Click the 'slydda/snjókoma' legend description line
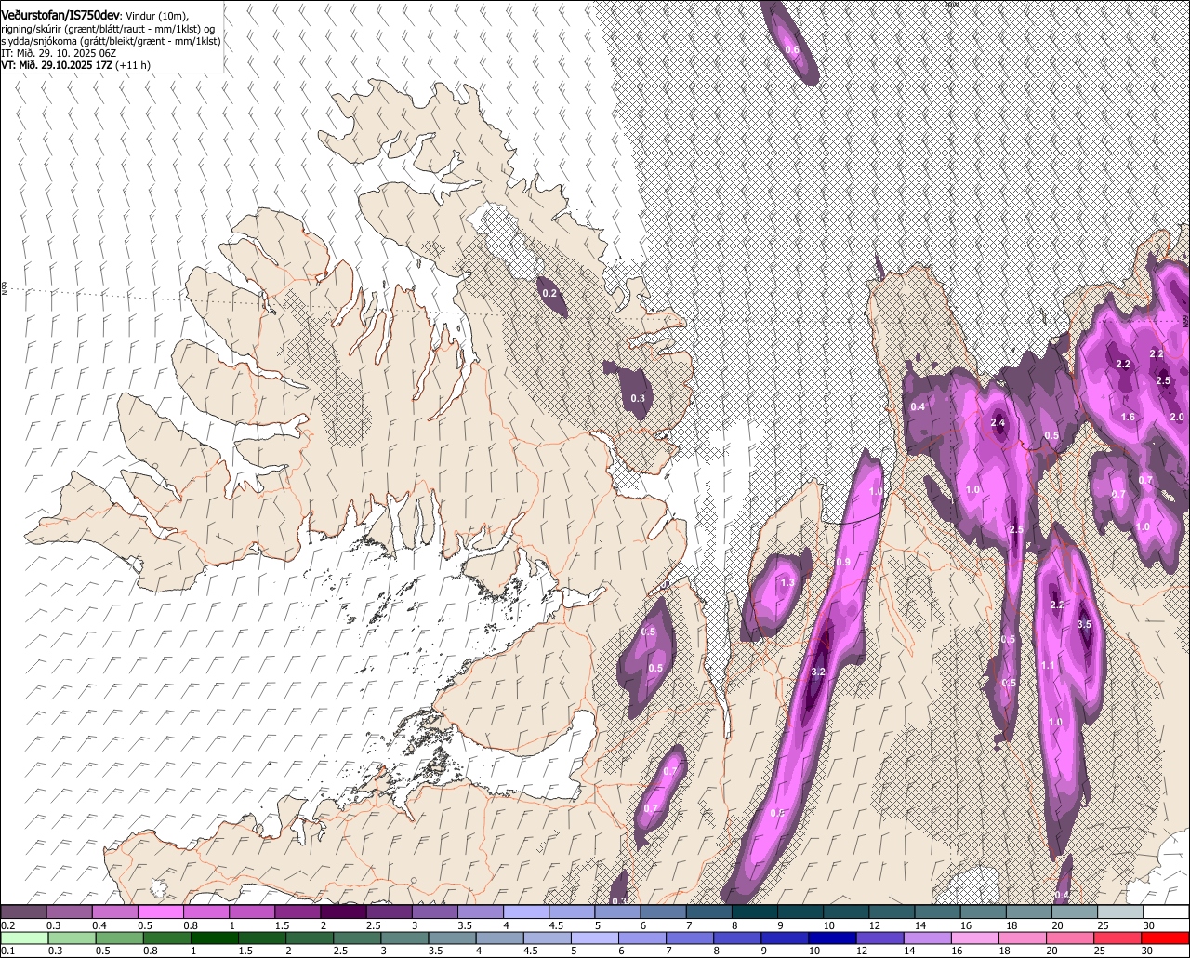The image size is (1190, 958). (x=111, y=41)
